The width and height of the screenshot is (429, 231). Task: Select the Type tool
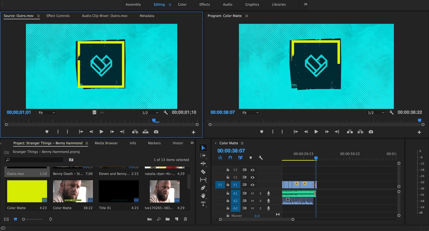[203, 204]
